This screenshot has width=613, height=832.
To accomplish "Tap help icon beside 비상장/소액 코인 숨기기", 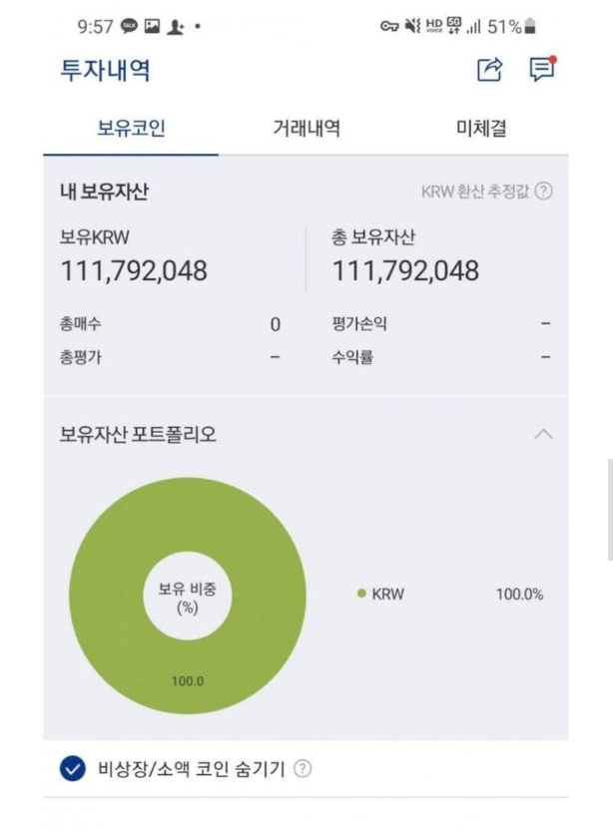I will click(304, 769).
